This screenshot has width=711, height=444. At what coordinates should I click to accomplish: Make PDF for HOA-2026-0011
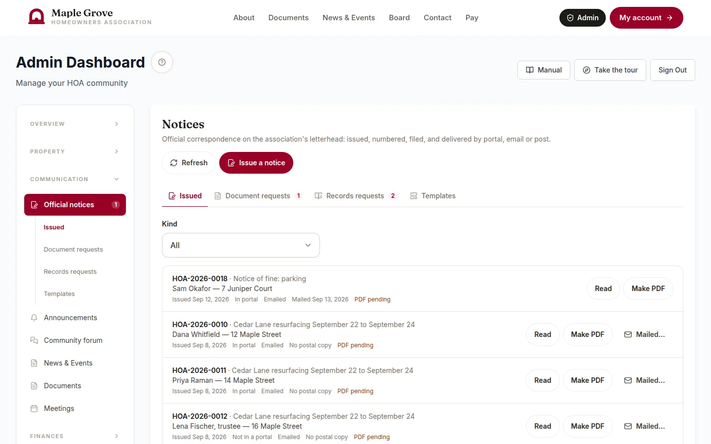pos(588,380)
